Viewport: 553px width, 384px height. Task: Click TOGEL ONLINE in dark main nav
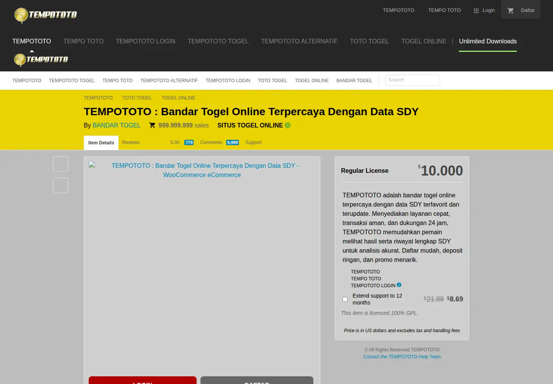(424, 41)
